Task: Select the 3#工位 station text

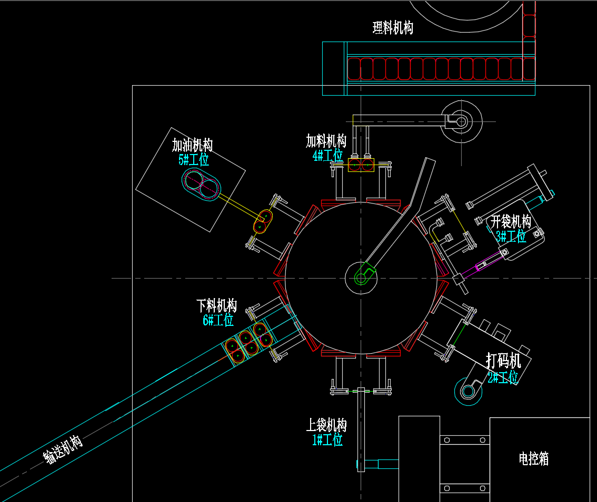Action: pos(511,237)
